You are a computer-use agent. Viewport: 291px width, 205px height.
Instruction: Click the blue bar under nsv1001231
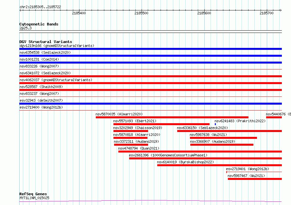150,63
